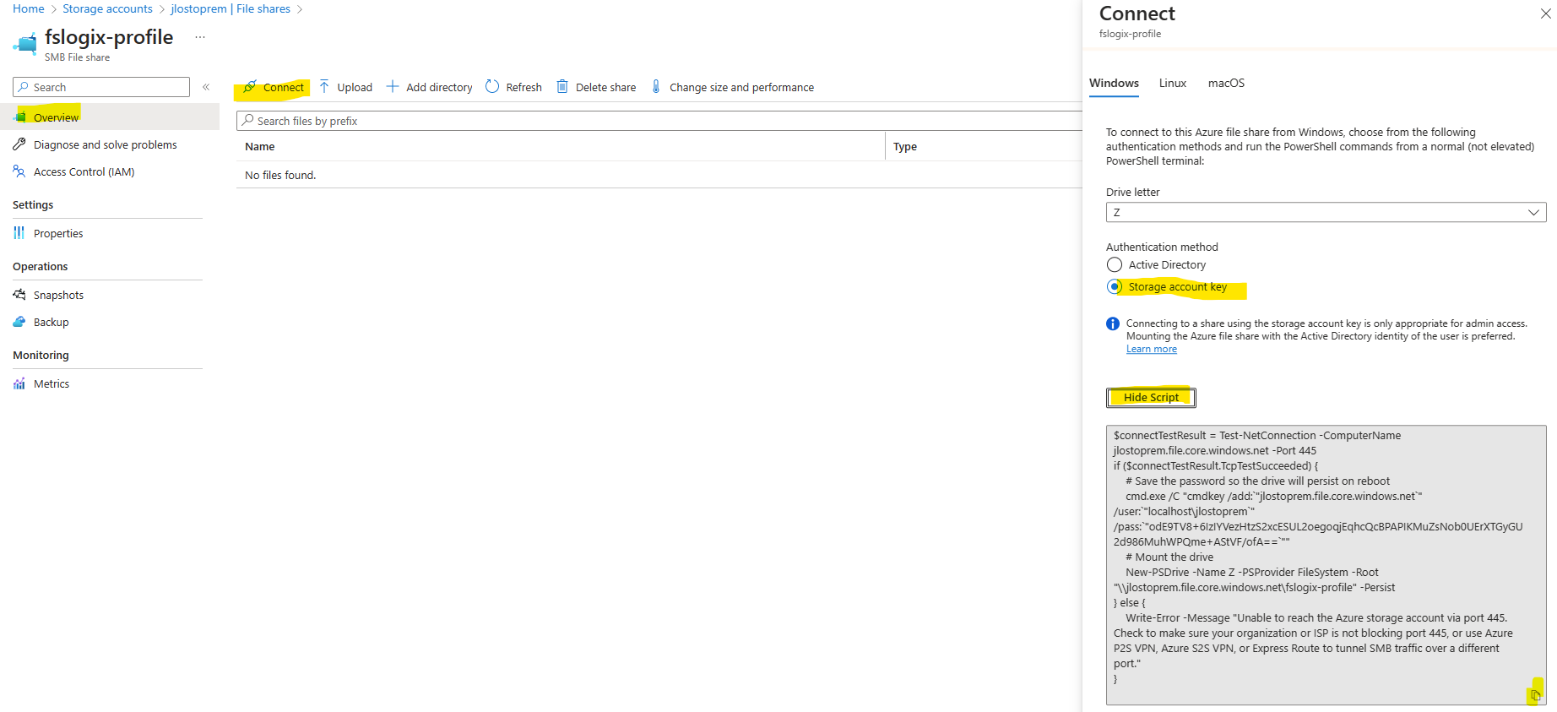The image size is (1557, 712).
Task: Click inside the PowerShell script text box
Action: pyautogui.click(x=1326, y=564)
